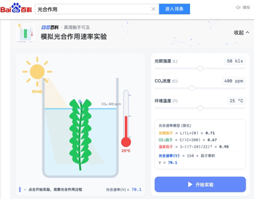Click the red thermometer bulb

[126, 142]
